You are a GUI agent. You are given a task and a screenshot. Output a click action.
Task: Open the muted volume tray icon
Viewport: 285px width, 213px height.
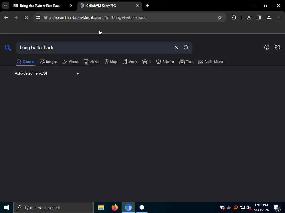[x=249, y=207]
